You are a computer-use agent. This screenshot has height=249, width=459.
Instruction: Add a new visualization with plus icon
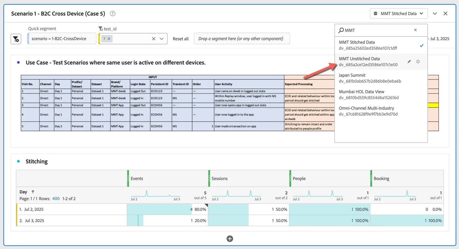pos(230,238)
